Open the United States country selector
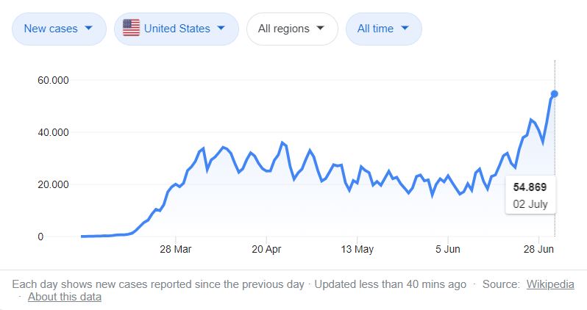This screenshot has height=310, width=587. tap(177, 29)
